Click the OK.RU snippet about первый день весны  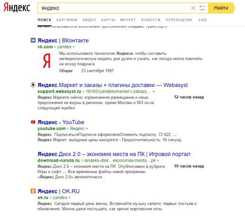point(117,206)
